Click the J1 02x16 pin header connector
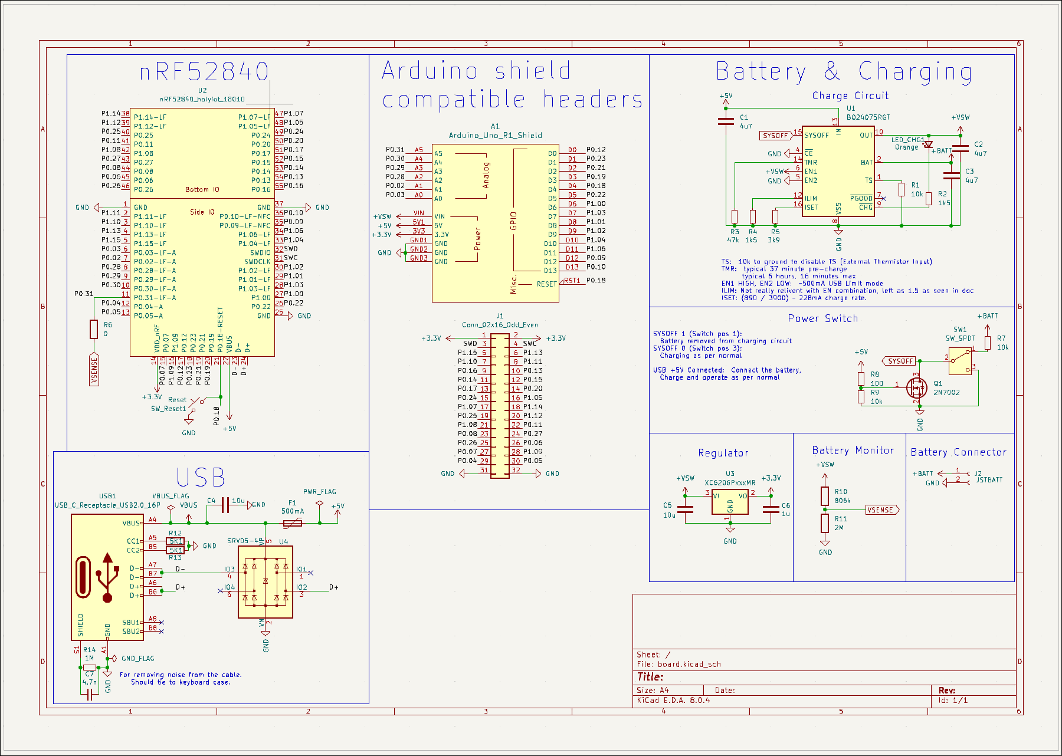Screen dimensions: 1062x756 point(500,406)
